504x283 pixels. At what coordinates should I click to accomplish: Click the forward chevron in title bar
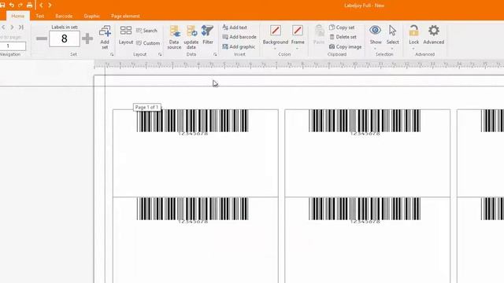(50, 6)
